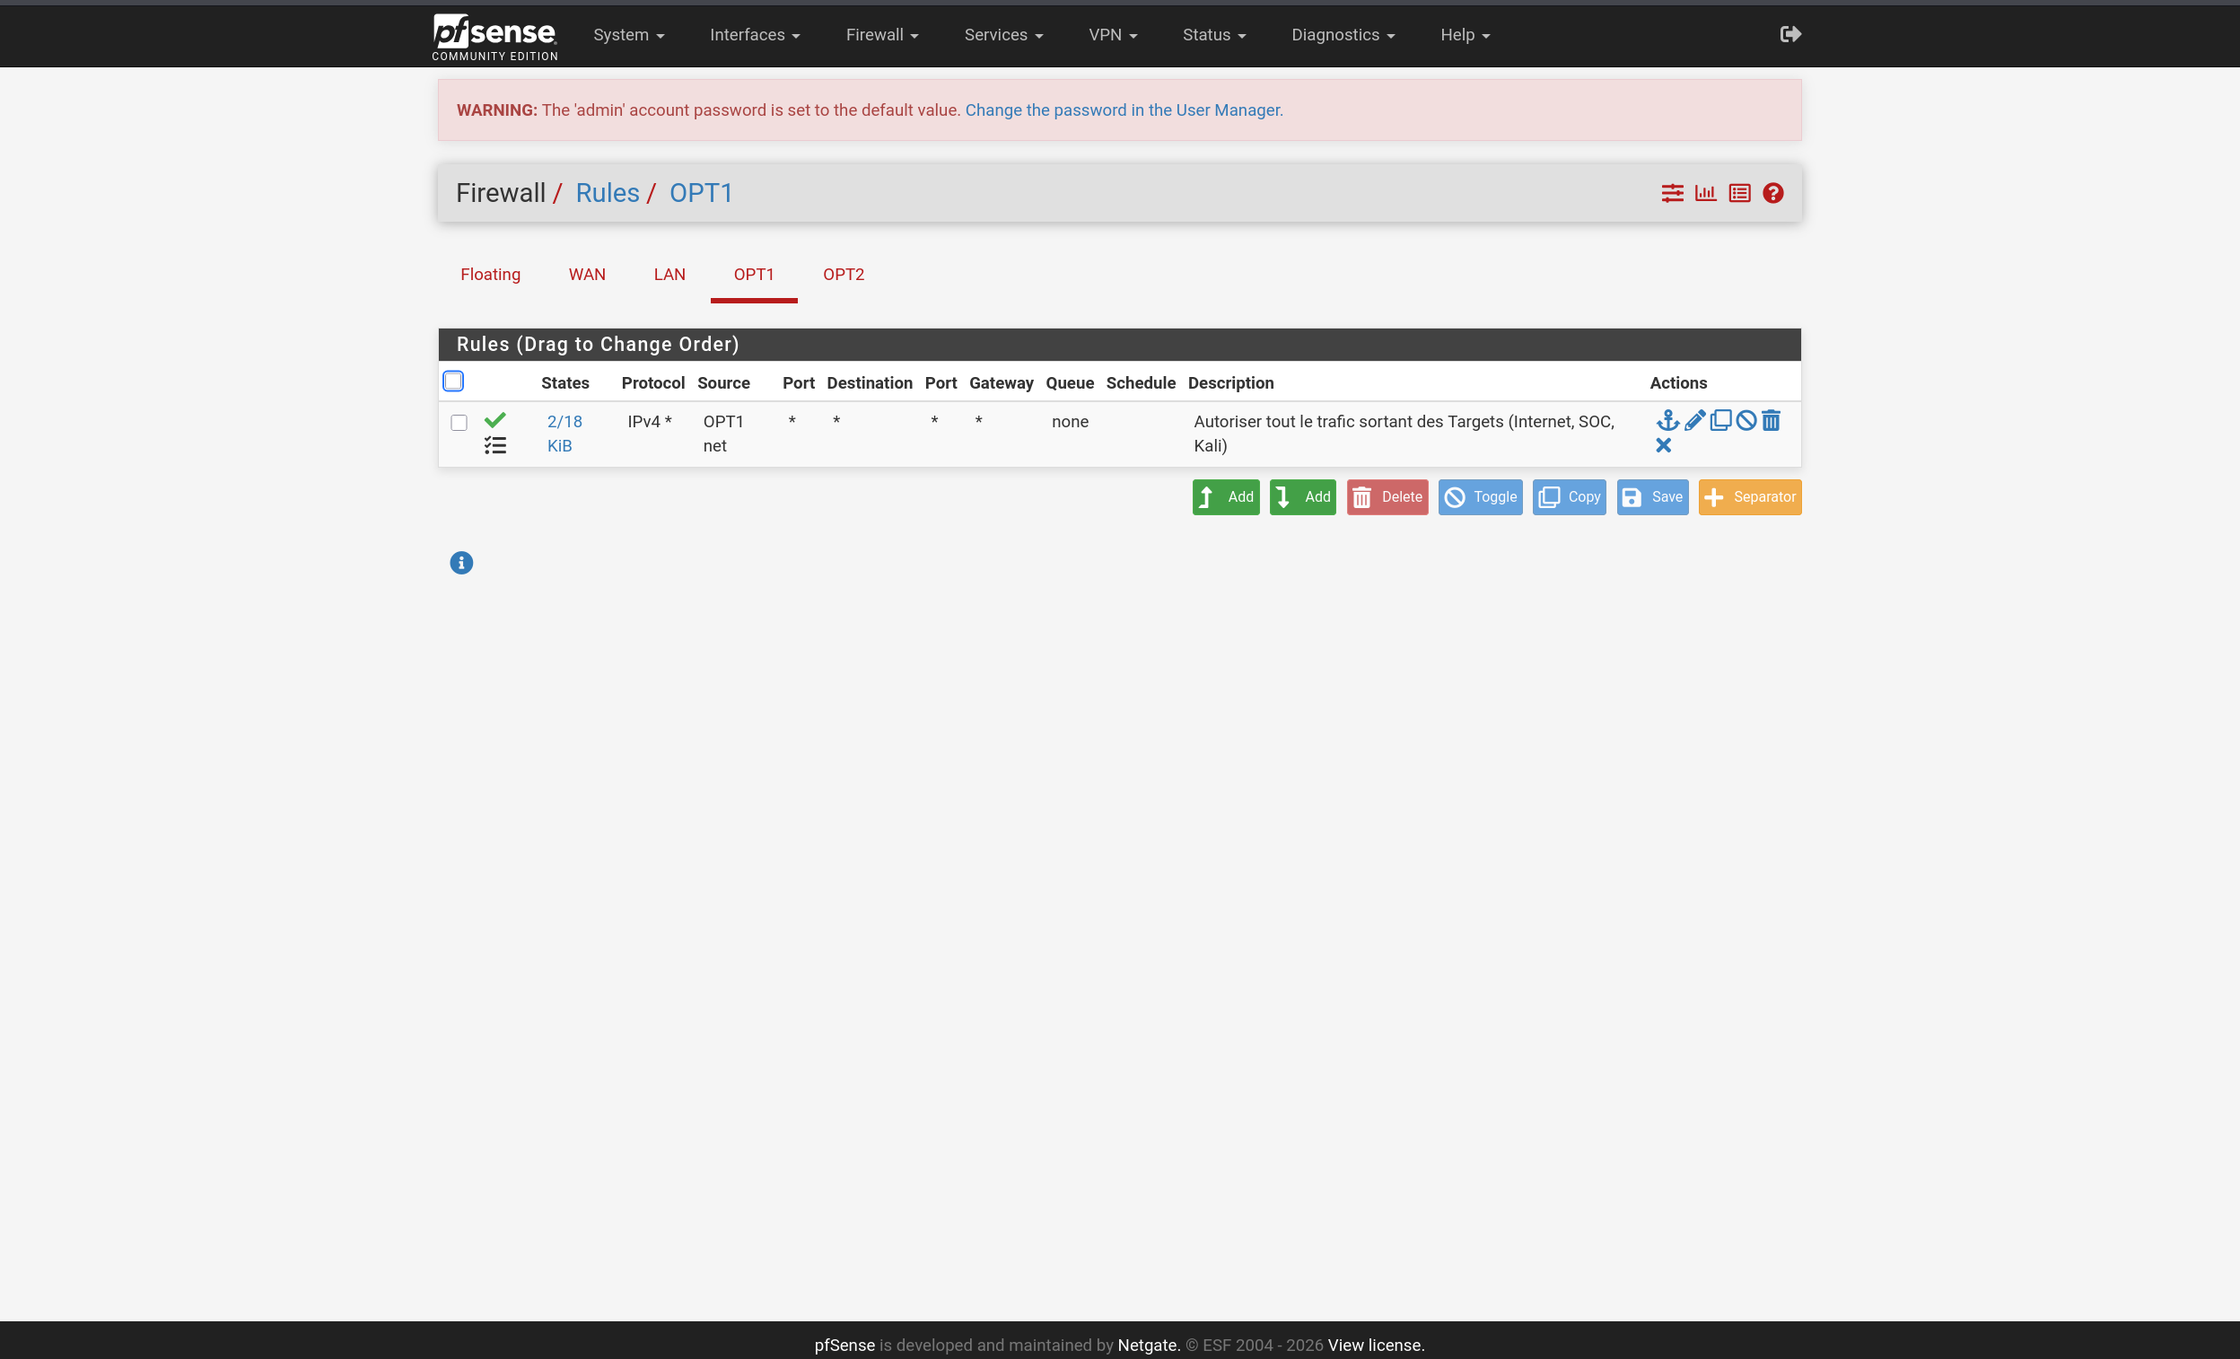Switch to the WAN tab
Viewport: 2240px width, 1359px height.
click(587, 275)
